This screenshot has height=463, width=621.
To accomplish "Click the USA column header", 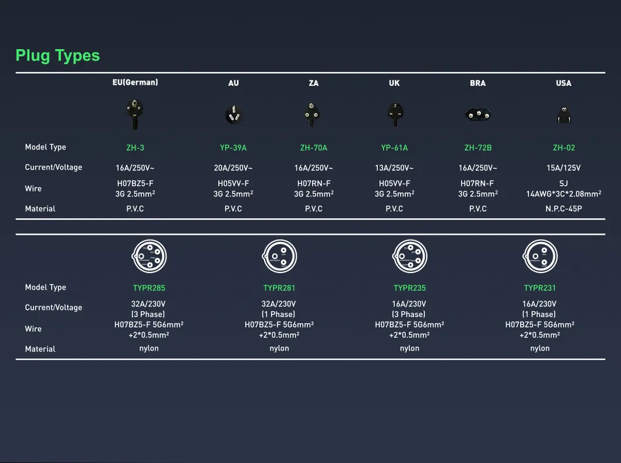I will [564, 83].
